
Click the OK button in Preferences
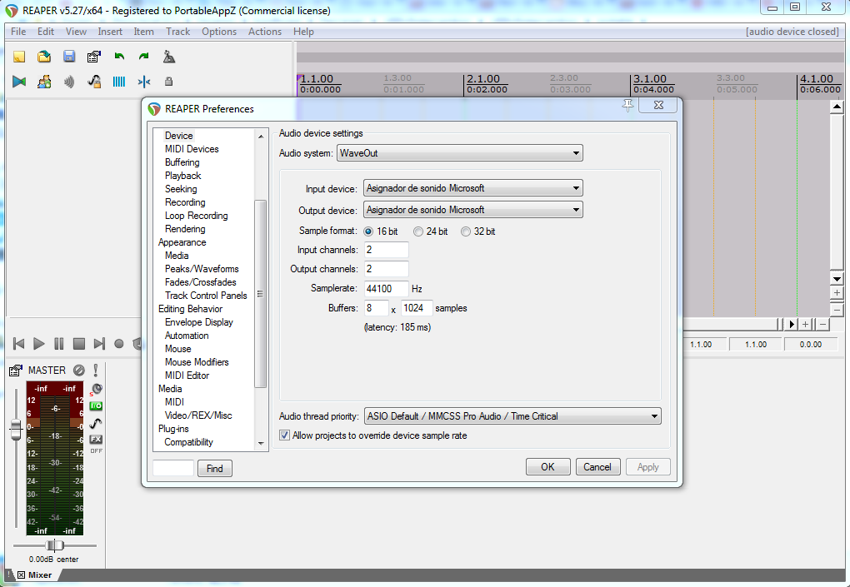click(x=548, y=467)
